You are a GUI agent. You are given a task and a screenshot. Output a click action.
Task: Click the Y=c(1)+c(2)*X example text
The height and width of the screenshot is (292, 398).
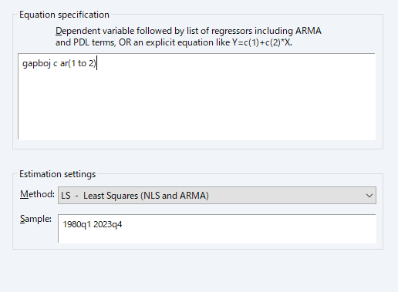click(262, 42)
